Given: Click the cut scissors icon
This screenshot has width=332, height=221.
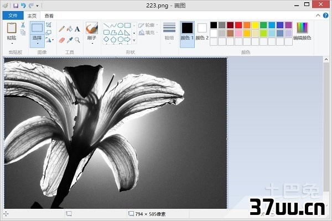Looking at the screenshot, I should click(x=23, y=25).
